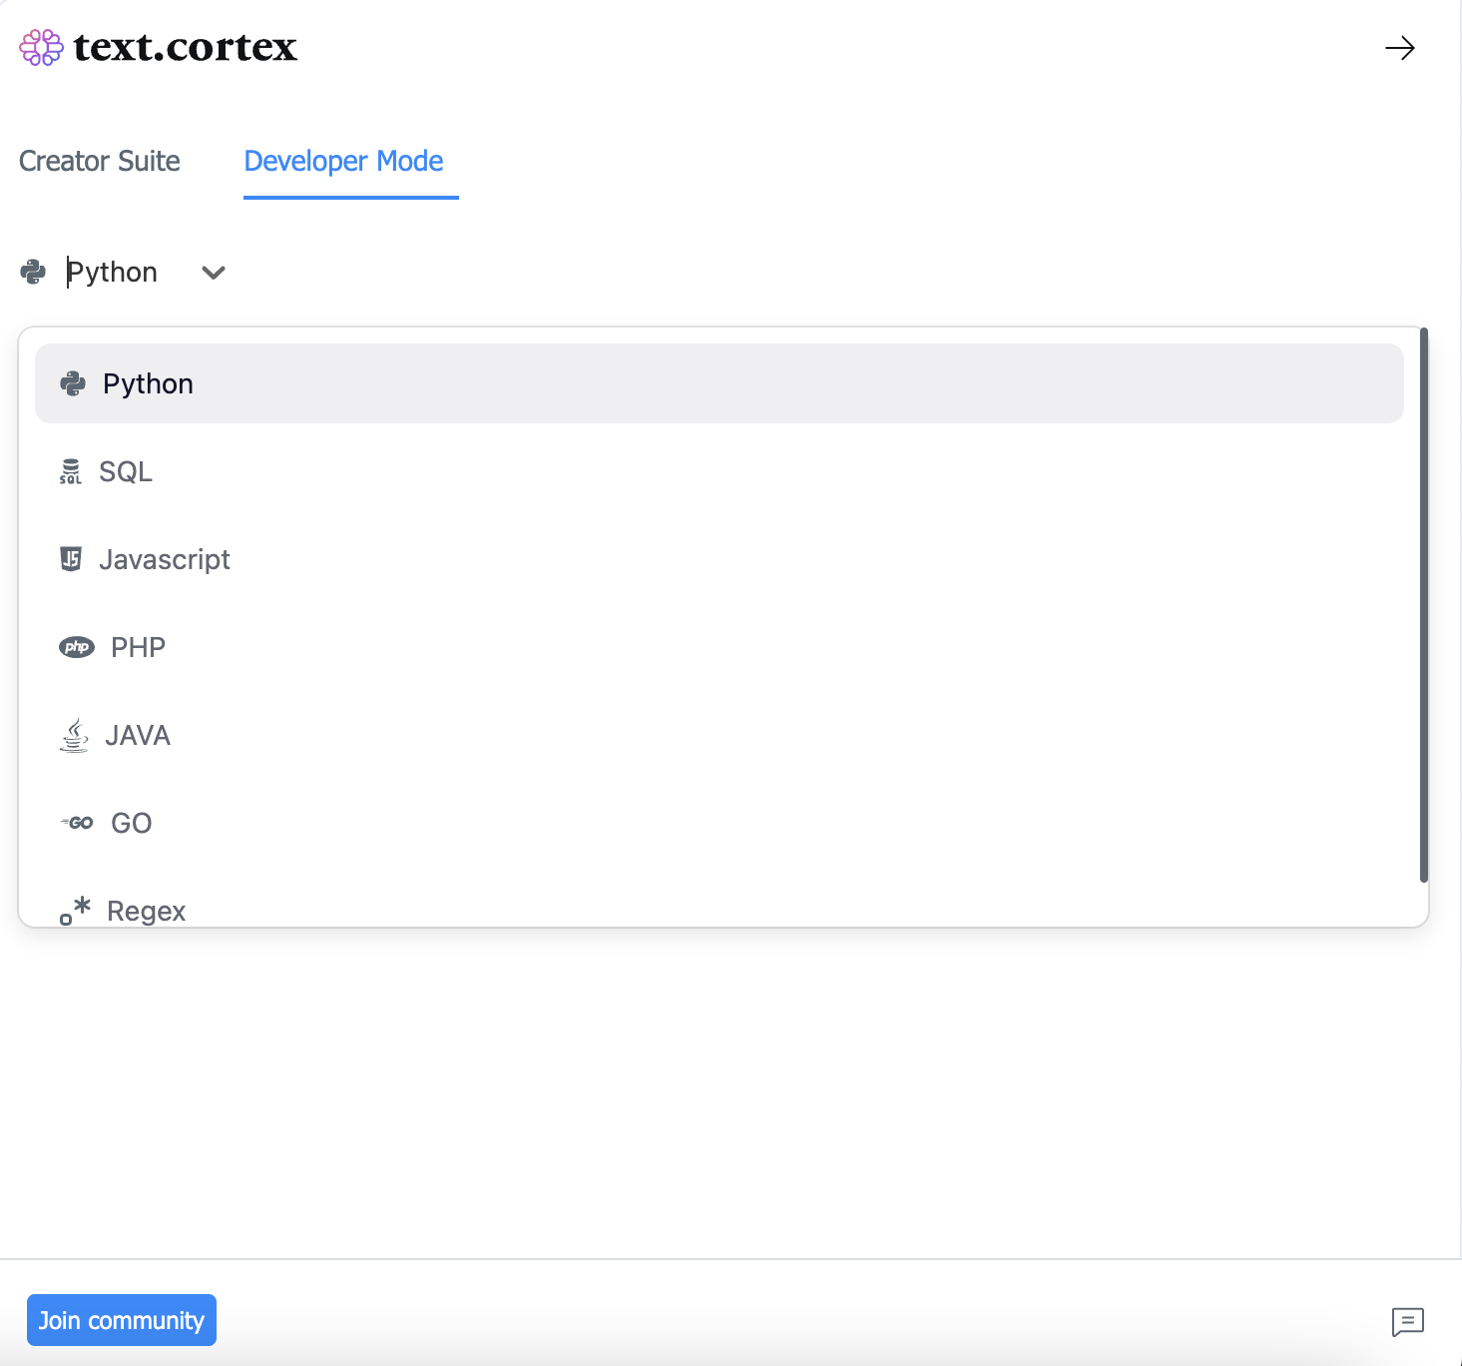This screenshot has width=1462, height=1366.
Task: Switch to the Creator Suite tab
Action: click(99, 161)
